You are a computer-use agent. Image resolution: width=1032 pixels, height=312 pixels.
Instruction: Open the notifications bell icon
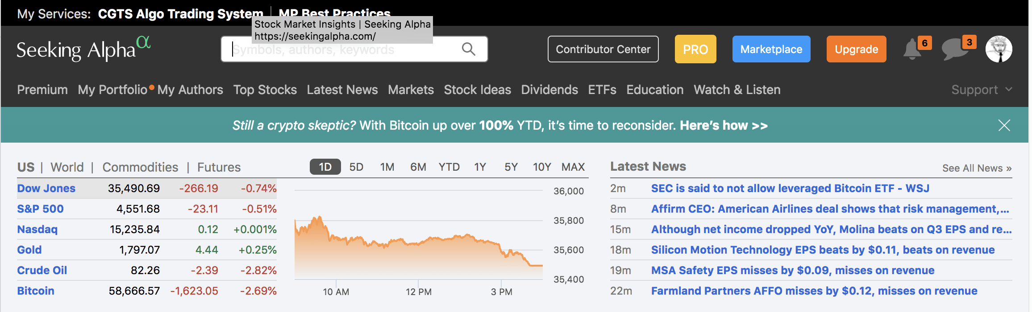tap(912, 49)
